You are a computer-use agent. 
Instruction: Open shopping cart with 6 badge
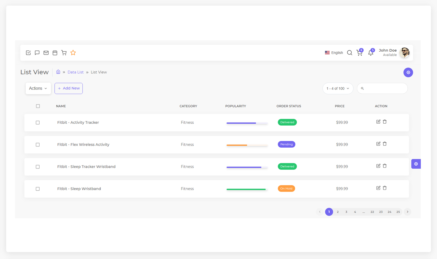(x=359, y=52)
